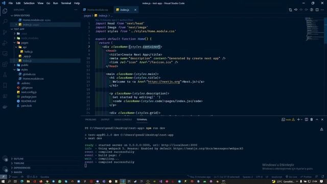Open the Run menu
Screen dimensions: 327x184
(56, 3)
